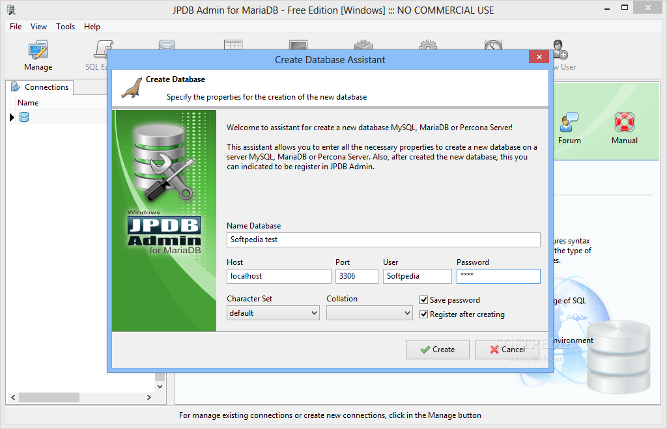The width and height of the screenshot is (667, 429).
Task: Expand the connection row arrow
Action: point(12,117)
